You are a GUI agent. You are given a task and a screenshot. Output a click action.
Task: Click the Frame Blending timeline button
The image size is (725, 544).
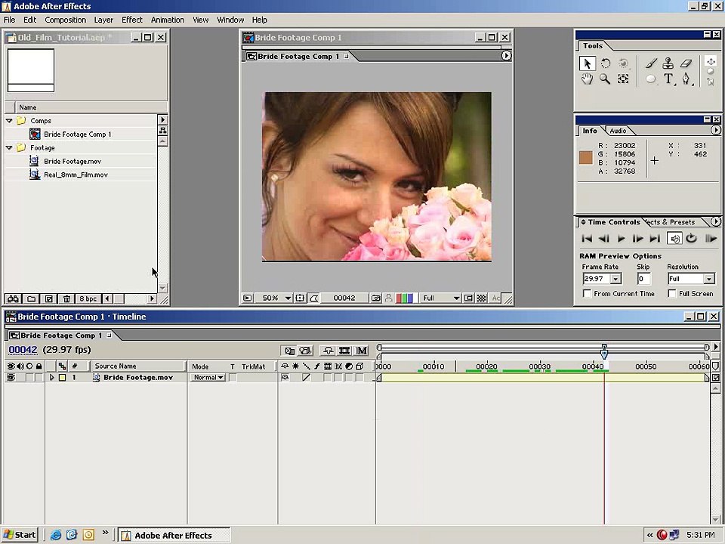344,351
